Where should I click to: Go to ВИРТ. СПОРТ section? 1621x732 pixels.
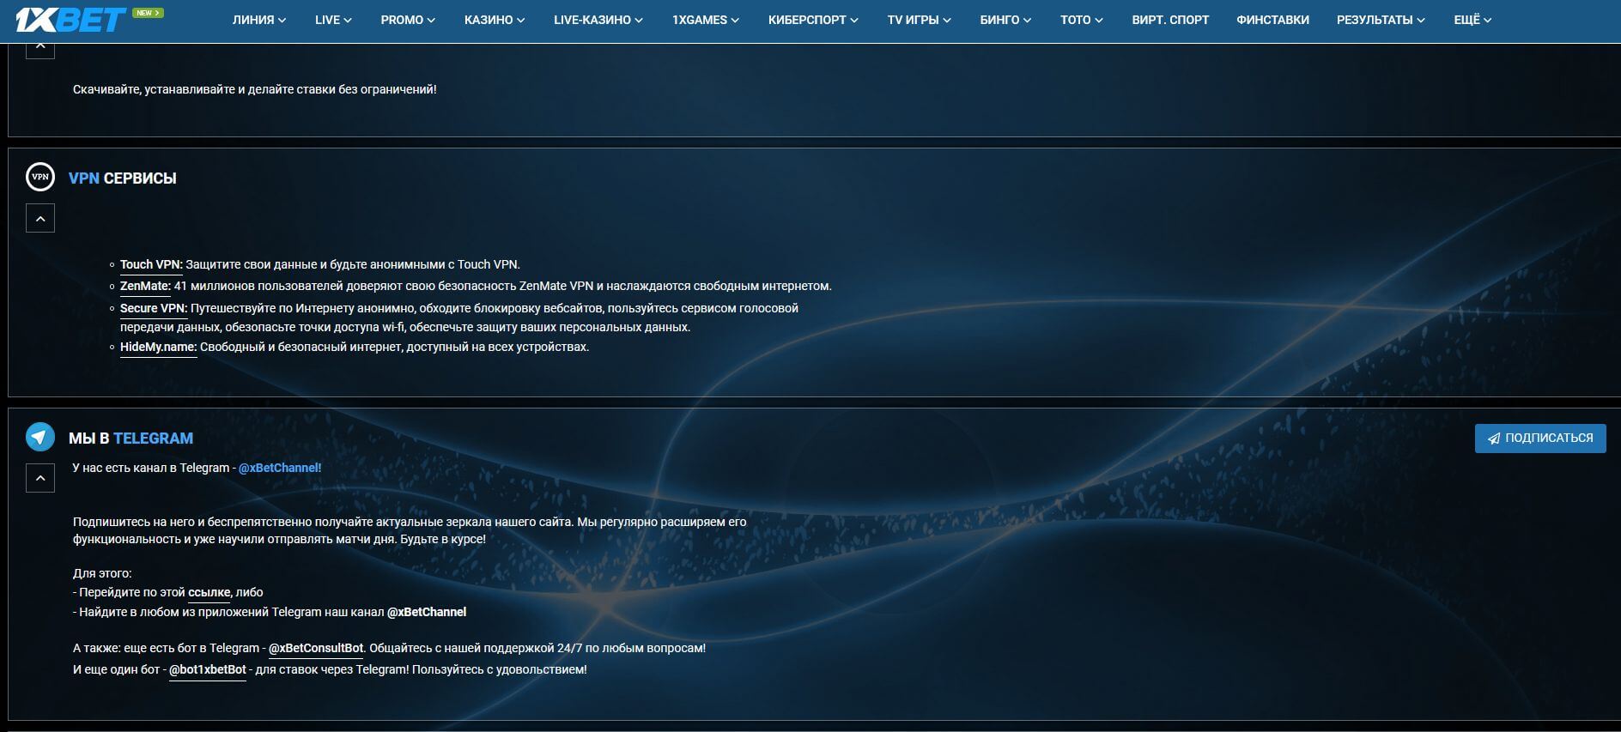pyautogui.click(x=1170, y=20)
